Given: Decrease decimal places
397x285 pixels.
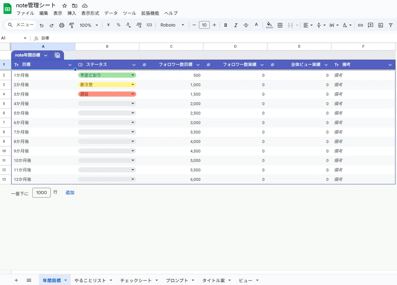Looking at the screenshot, I should 129,25.
